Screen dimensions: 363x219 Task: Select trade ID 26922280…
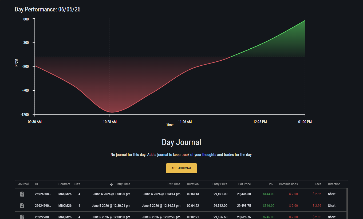tap(43, 217)
